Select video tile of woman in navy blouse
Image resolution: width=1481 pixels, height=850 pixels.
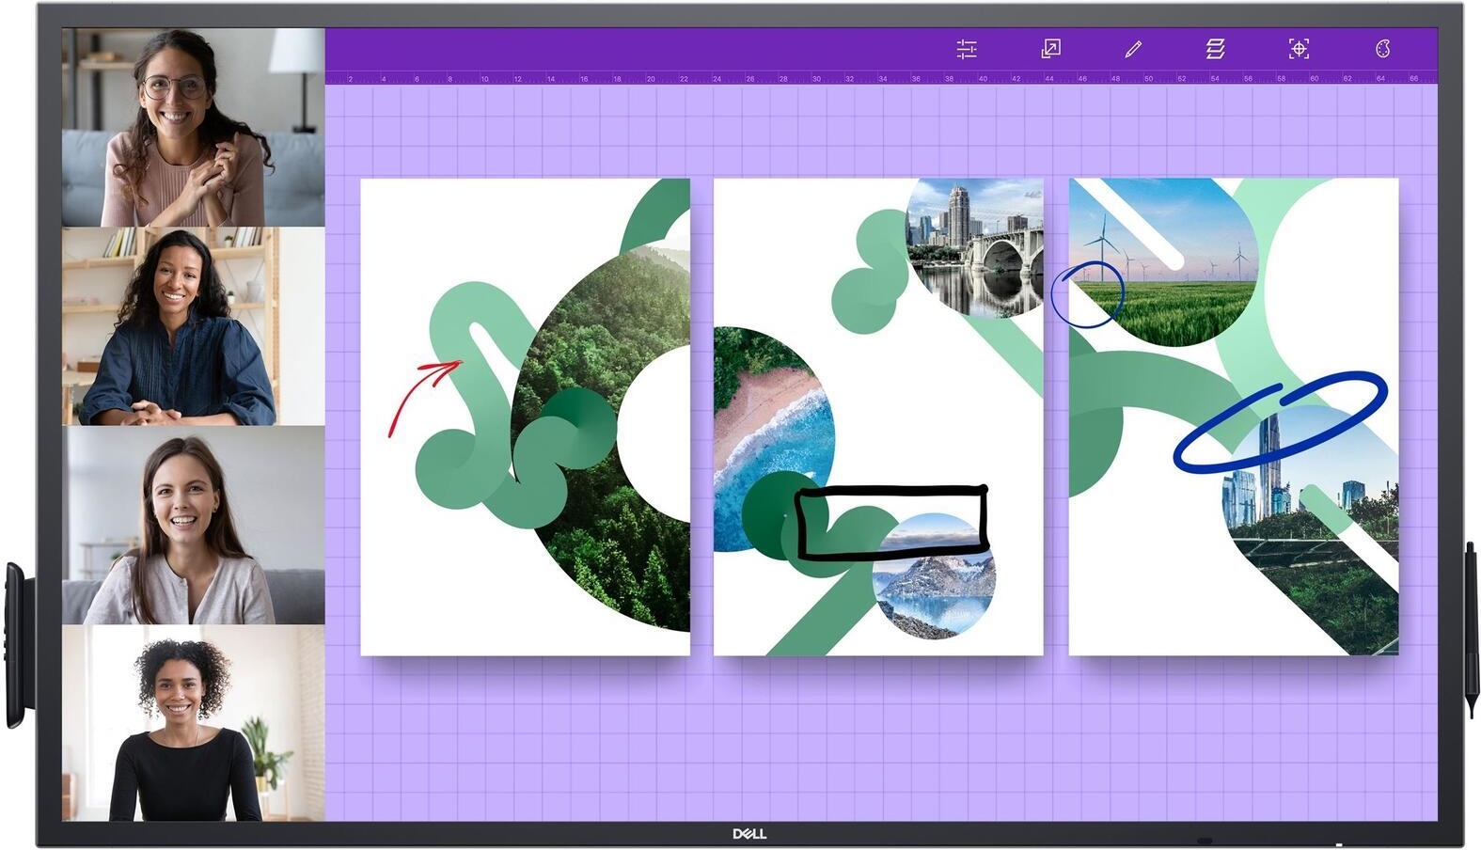tap(193, 326)
